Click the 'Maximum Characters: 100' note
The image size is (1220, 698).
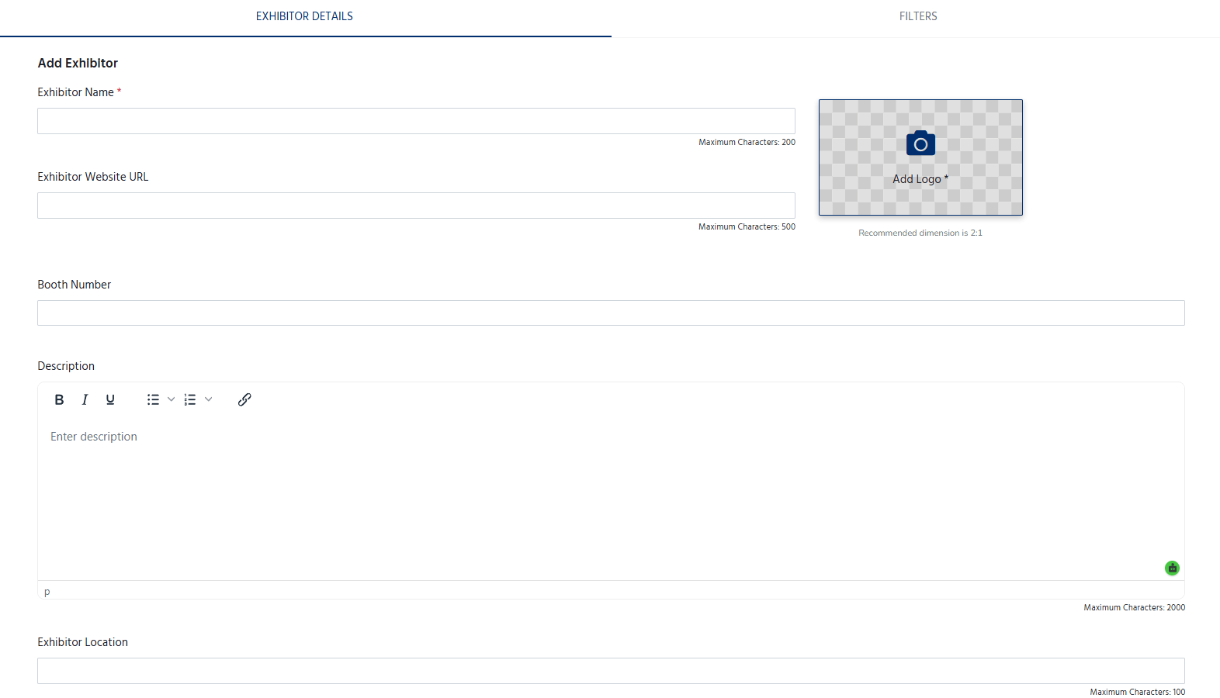coord(1137,692)
